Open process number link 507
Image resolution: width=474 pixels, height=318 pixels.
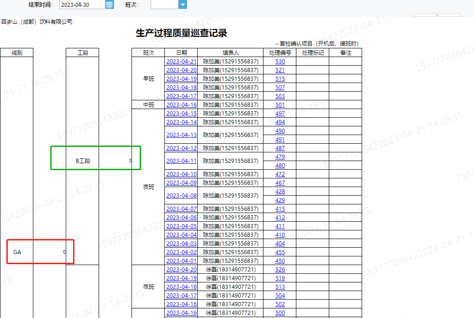(280, 87)
